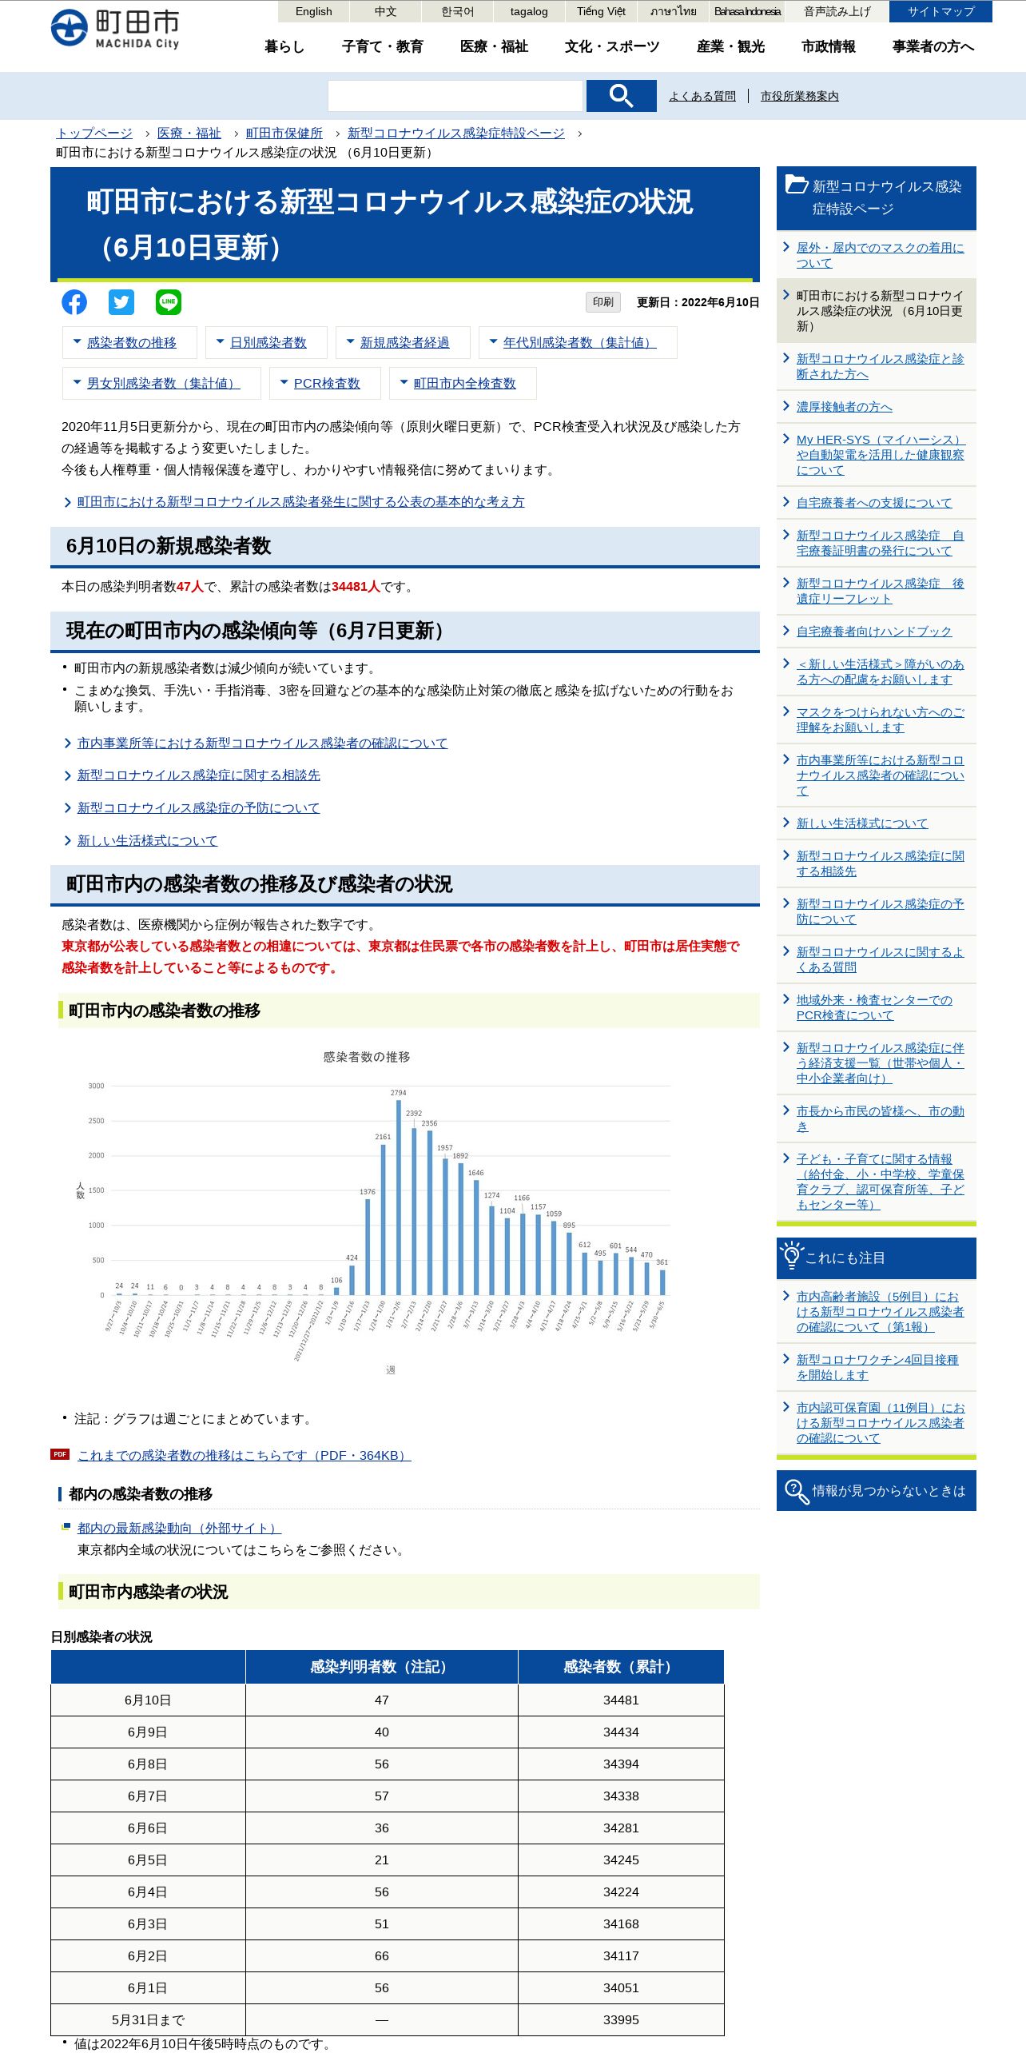The image size is (1026, 2053).
Task: Open sidebar link 自宅療養者向けハンドブック
Action: coord(874,631)
